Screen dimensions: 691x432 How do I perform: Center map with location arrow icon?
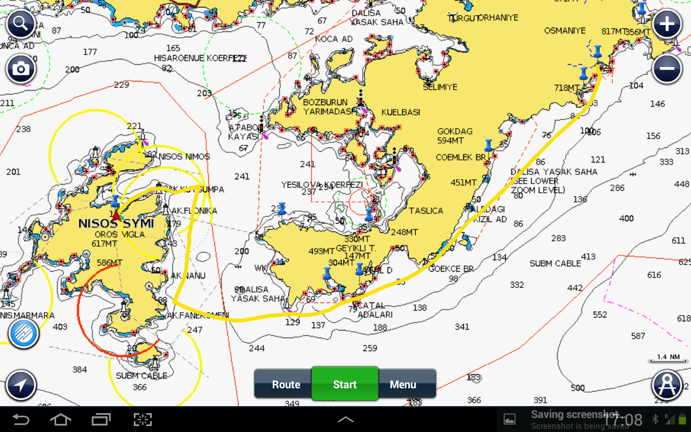21,385
